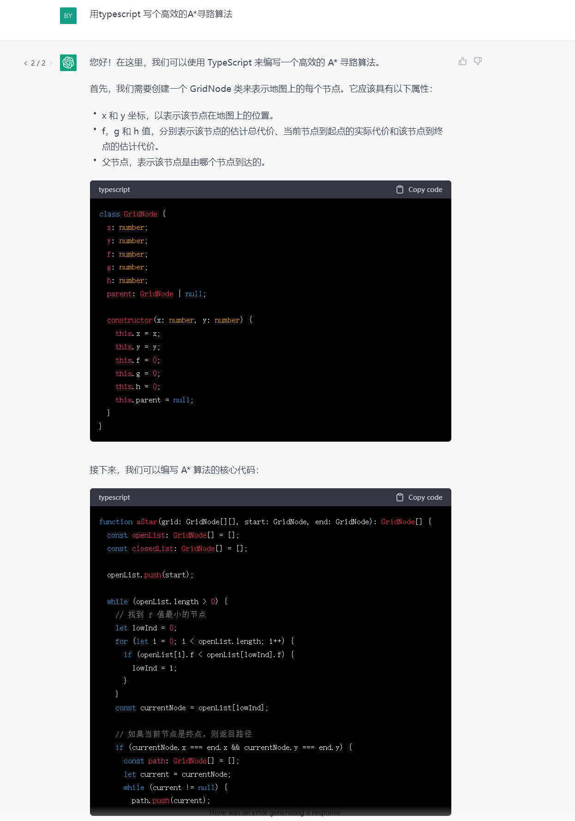This screenshot has width=575, height=821.
Task: Click the comment '// 如果当前节点是终点，则返回路径'
Action: coord(184,734)
